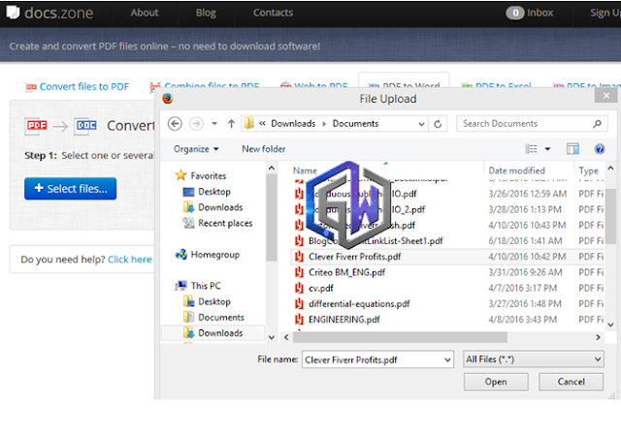Sort files by the Type column
The height and width of the screenshot is (434, 621).
click(x=588, y=170)
